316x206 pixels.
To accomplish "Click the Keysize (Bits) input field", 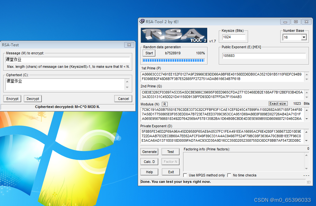I will (234, 37).
